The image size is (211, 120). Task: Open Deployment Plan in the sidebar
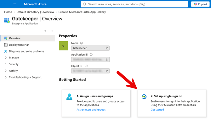(x=19, y=45)
